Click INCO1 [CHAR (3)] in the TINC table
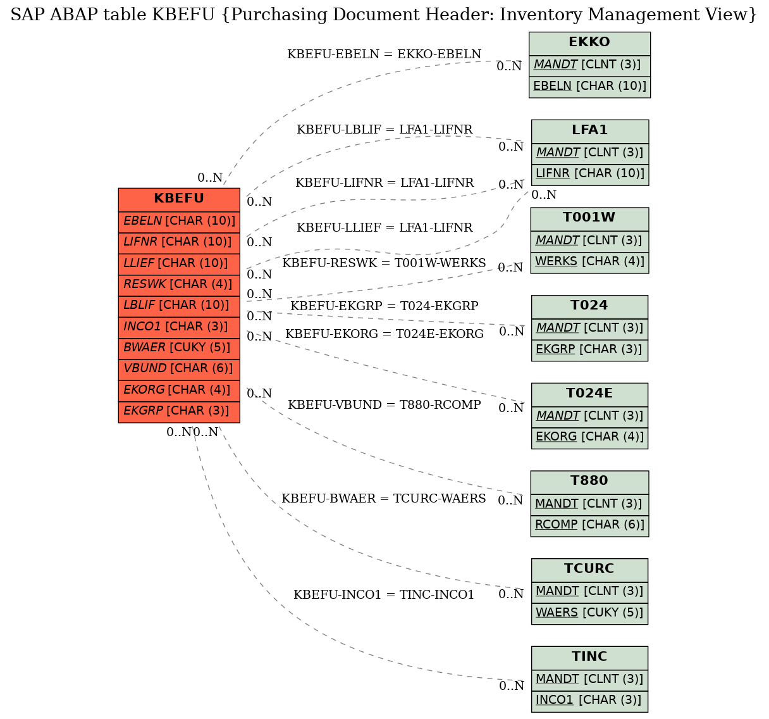 click(589, 701)
